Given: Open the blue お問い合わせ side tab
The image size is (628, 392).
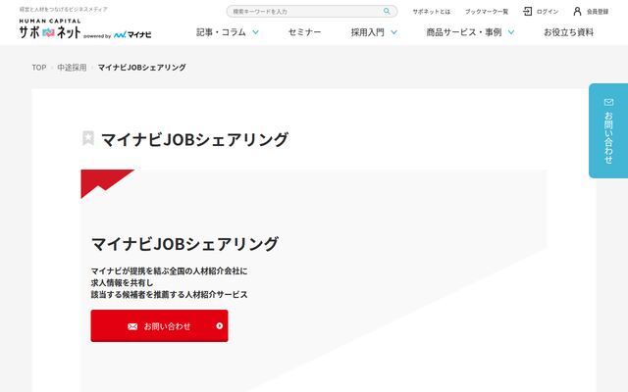Looking at the screenshot, I should 608,130.
